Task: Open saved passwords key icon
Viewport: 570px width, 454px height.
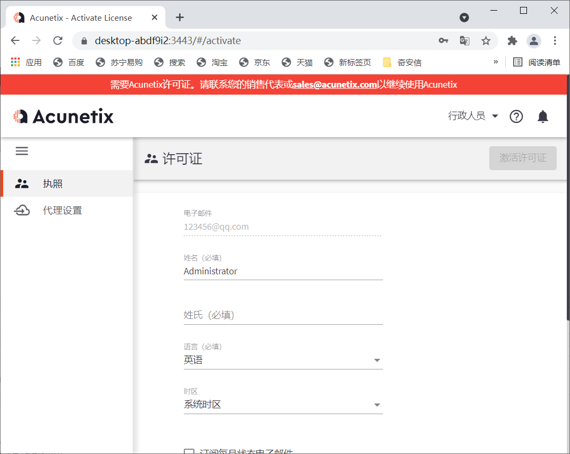Action: tap(443, 40)
